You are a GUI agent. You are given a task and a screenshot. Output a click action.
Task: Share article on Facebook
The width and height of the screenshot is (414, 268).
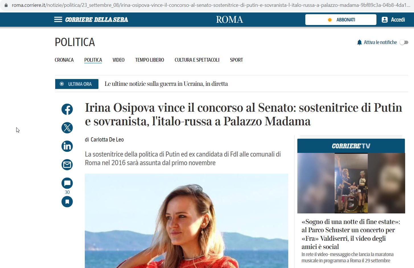pos(67,109)
